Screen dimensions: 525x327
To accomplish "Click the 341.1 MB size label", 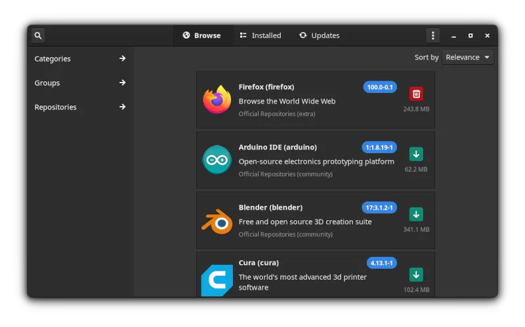I will click(x=416, y=229).
